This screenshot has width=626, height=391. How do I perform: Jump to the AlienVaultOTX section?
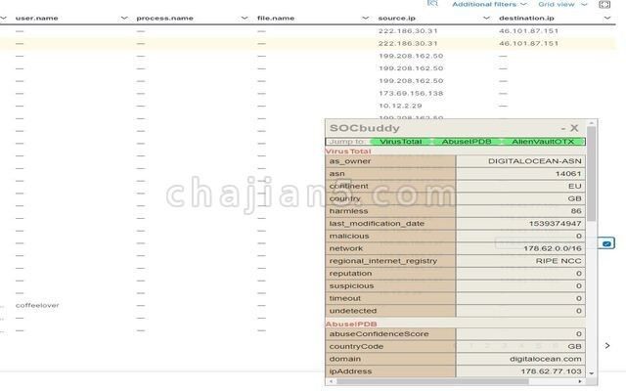(543, 142)
